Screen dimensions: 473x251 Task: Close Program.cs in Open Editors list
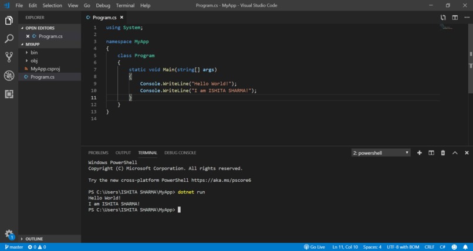[x=28, y=36]
